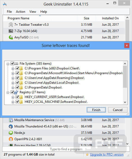Select the 7-Zip 16.04 program icon
This screenshot has width=132, height=159.
click(11, 31)
